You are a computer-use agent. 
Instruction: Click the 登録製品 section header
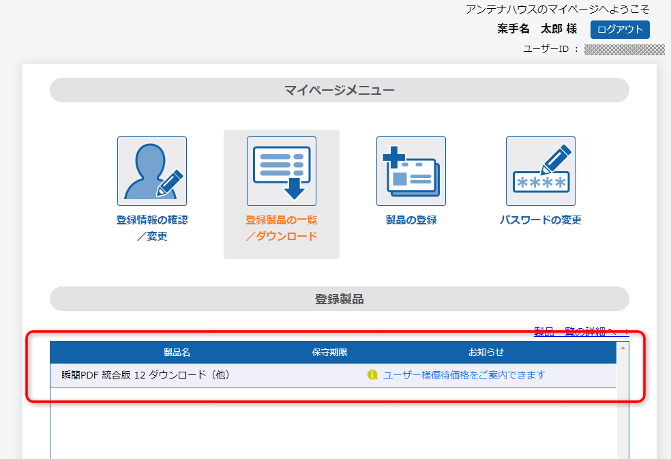[339, 299]
